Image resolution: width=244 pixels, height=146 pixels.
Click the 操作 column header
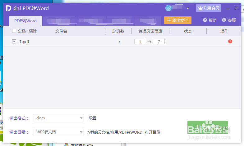pos(224,31)
